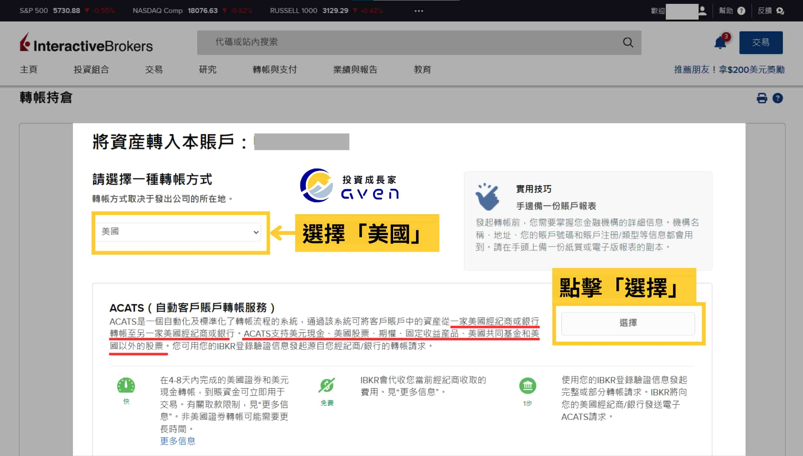The height and width of the screenshot is (456, 803).
Task: Click the blue 交易 button
Action: click(x=761, y=42)
